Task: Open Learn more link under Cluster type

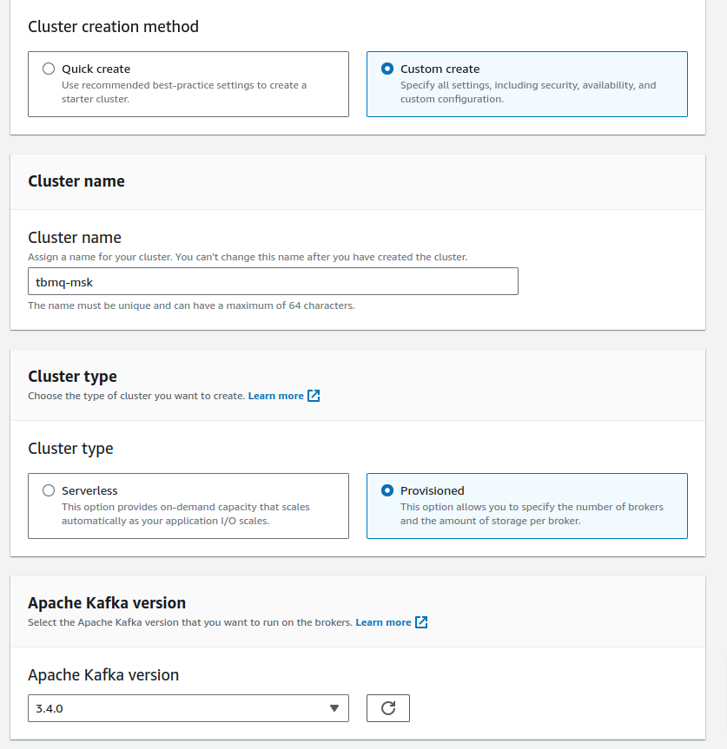Action: [x=275, y=396]
